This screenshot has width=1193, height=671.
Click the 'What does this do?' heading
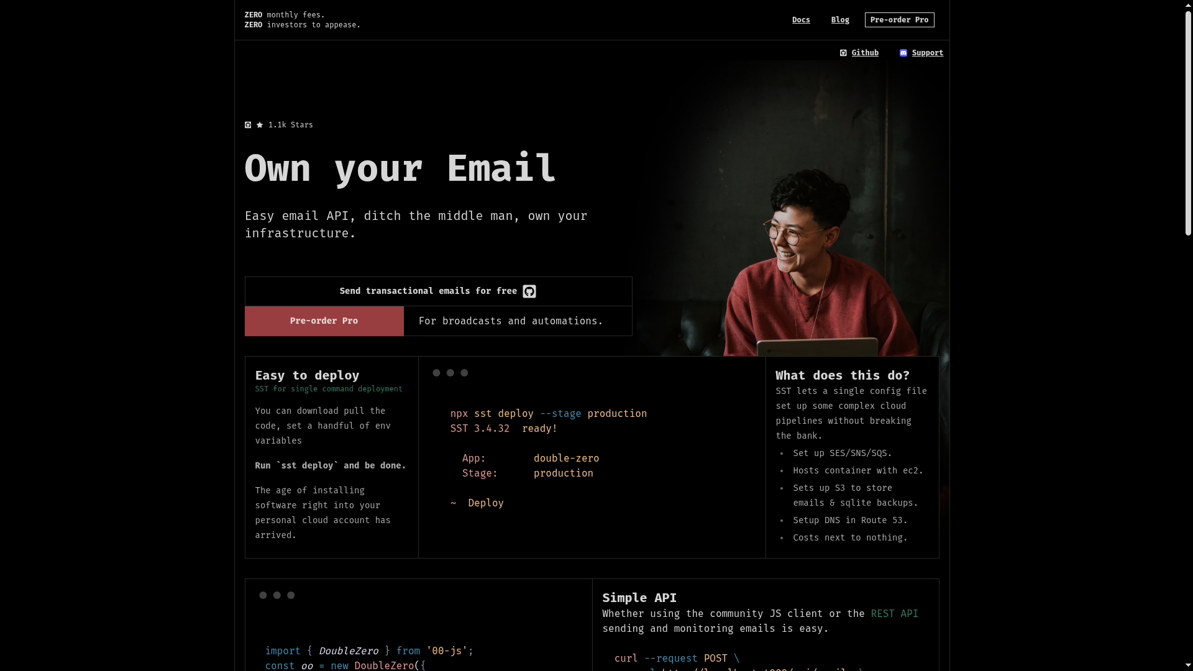point(843,375)
